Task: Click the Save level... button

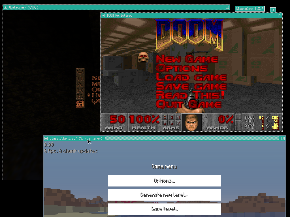Action: (164, 209)
